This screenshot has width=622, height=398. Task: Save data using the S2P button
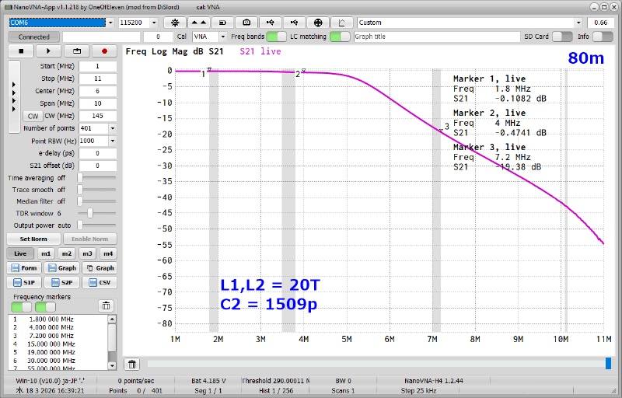pyautogui.click(x=64, y=282)
